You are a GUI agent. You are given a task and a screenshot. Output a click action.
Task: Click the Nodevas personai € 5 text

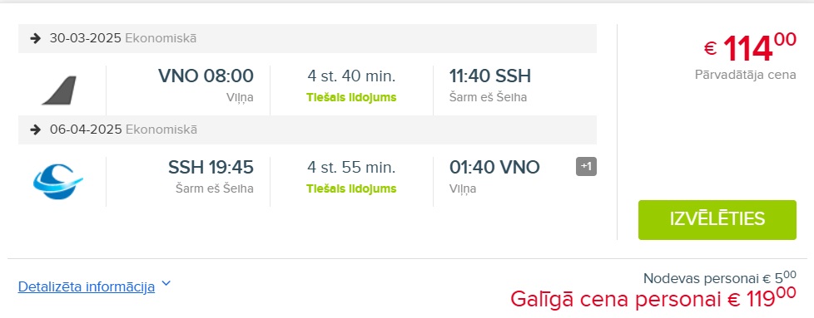pos(719,278)
